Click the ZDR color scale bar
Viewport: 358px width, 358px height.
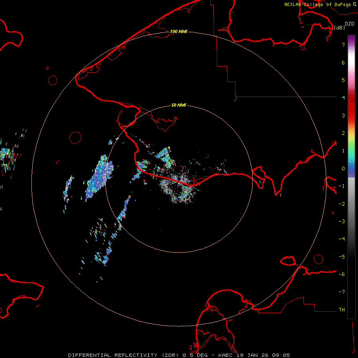[x=351, y=177]
